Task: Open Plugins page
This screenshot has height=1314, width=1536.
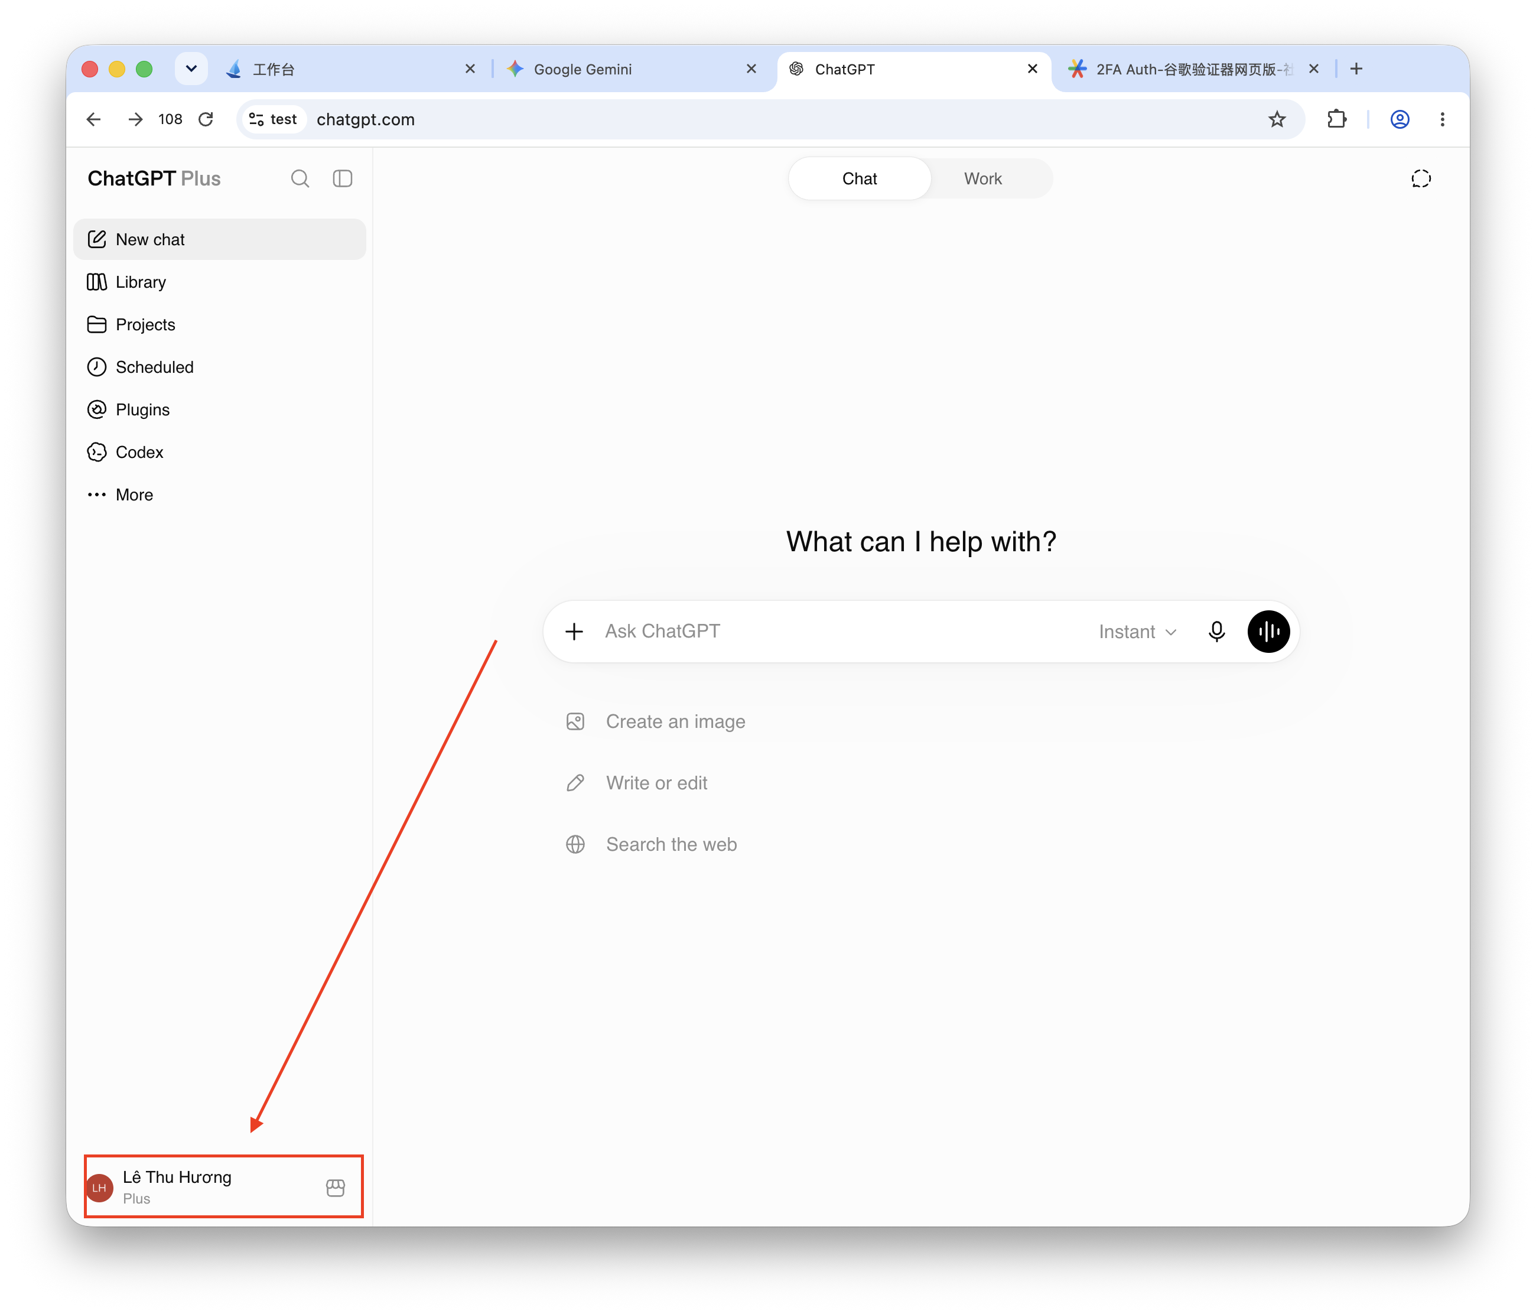Action: click(x=219, y=409)
